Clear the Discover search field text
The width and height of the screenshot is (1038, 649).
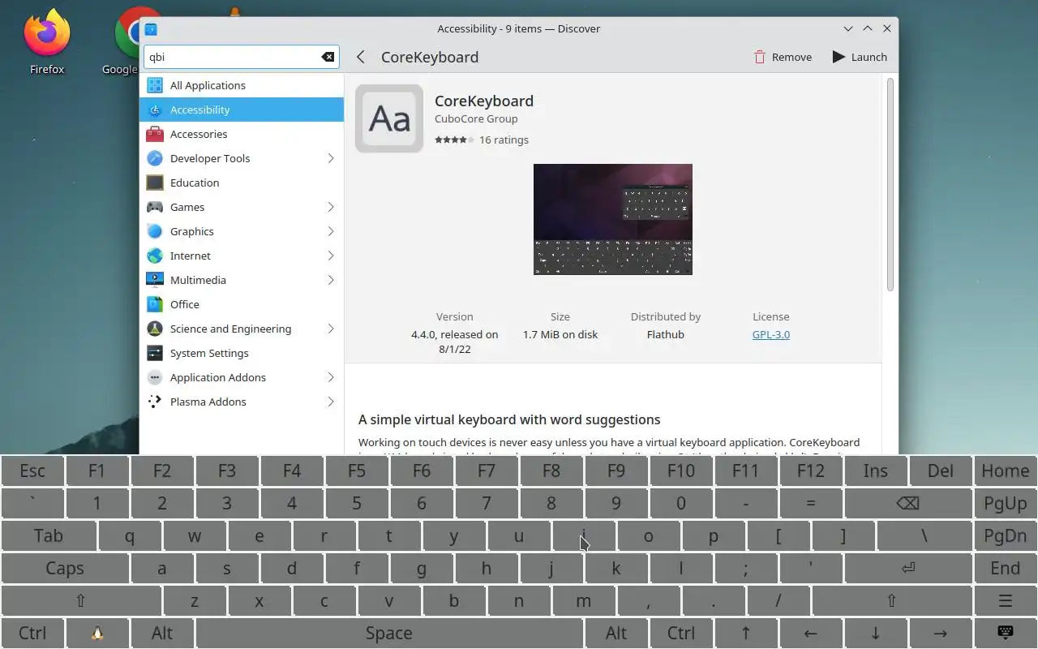[328, 57]
